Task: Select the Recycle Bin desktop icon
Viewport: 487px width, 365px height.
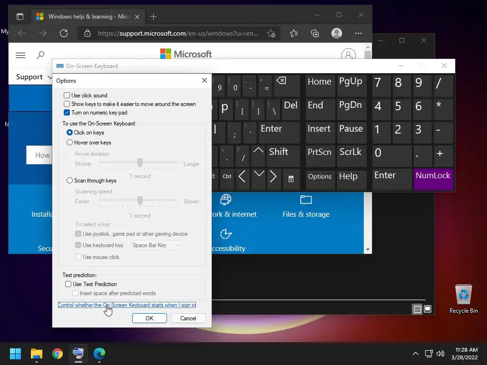Action: point(463,299)
